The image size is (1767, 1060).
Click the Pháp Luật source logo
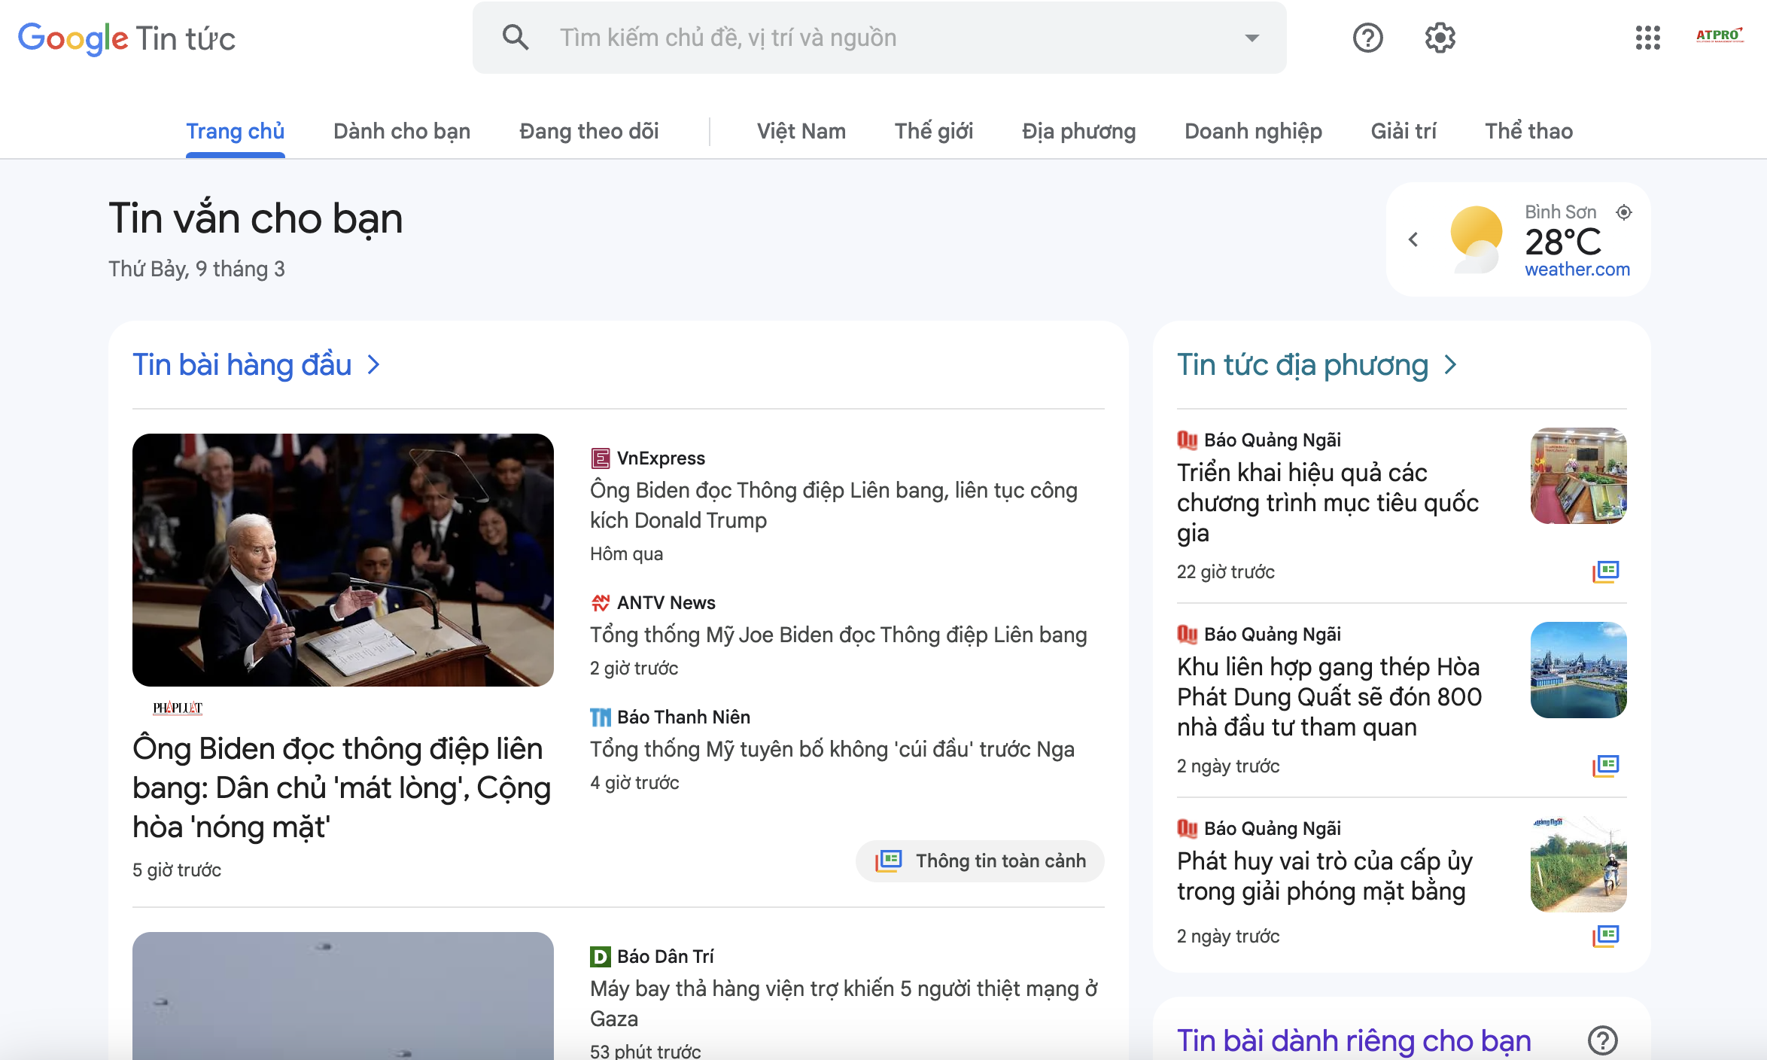[178, 708]
